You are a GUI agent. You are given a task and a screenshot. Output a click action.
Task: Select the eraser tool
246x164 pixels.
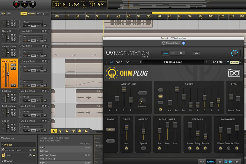click(67, 131)
